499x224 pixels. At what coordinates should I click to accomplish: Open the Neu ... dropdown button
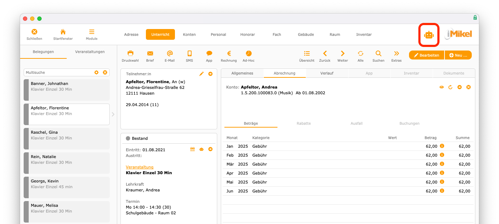click(458, 55)
